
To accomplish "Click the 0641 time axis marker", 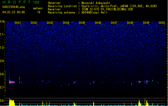I will pos(18,23).
